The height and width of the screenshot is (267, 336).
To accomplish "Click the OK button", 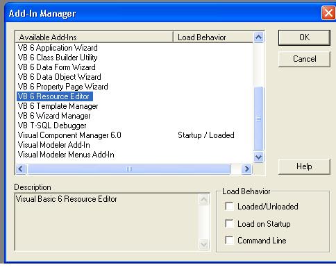I will (304, 37).
